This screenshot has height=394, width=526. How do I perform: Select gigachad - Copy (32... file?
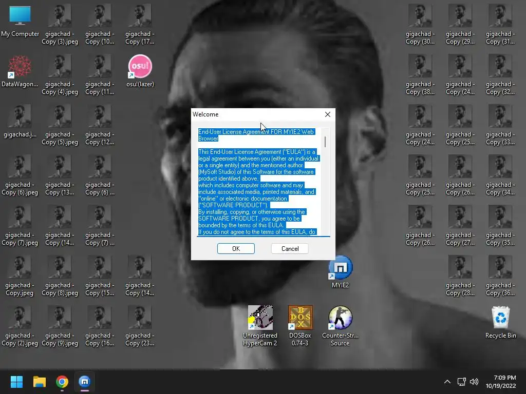(500, 75)
